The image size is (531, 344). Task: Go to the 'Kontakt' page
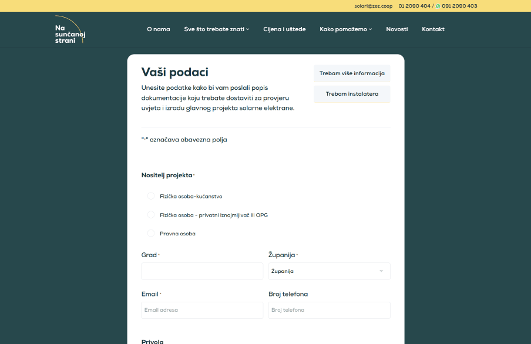coord(433,28)
